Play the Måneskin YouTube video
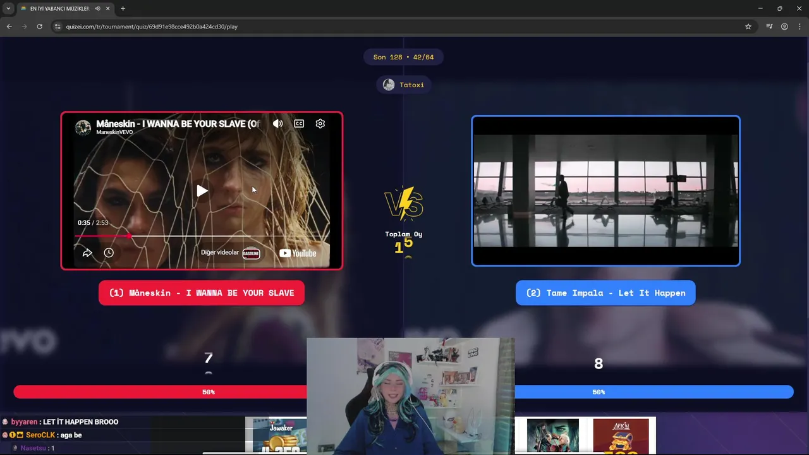This screenshot has height=455, width=809. pos(202,190)
